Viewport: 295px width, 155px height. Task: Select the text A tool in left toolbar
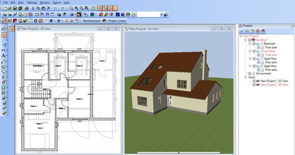point(3,56)
